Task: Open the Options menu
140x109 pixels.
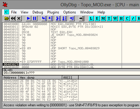Action: click(x=70, y=12)
